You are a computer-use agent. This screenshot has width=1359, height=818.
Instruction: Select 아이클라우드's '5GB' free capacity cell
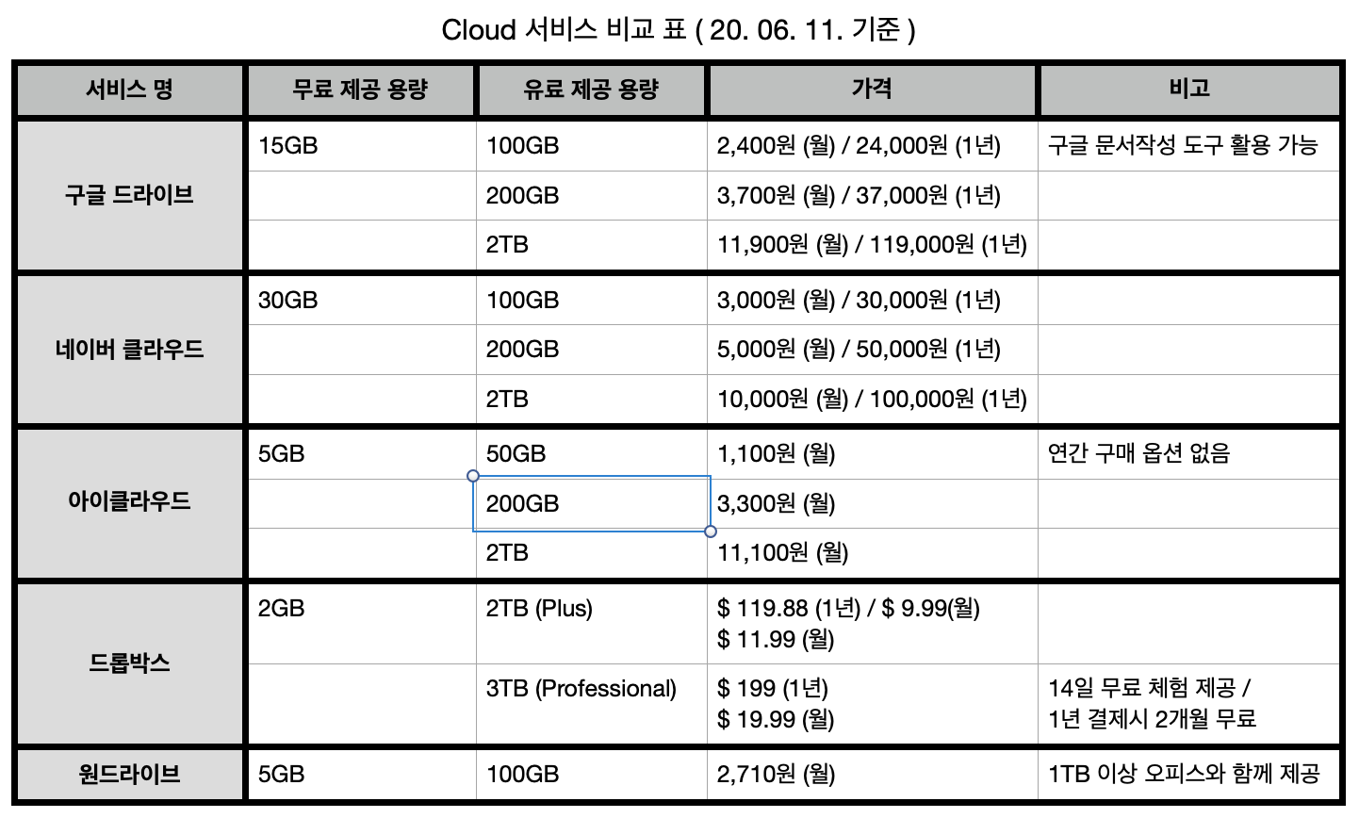pyautogui.click(x=361, y=454)
